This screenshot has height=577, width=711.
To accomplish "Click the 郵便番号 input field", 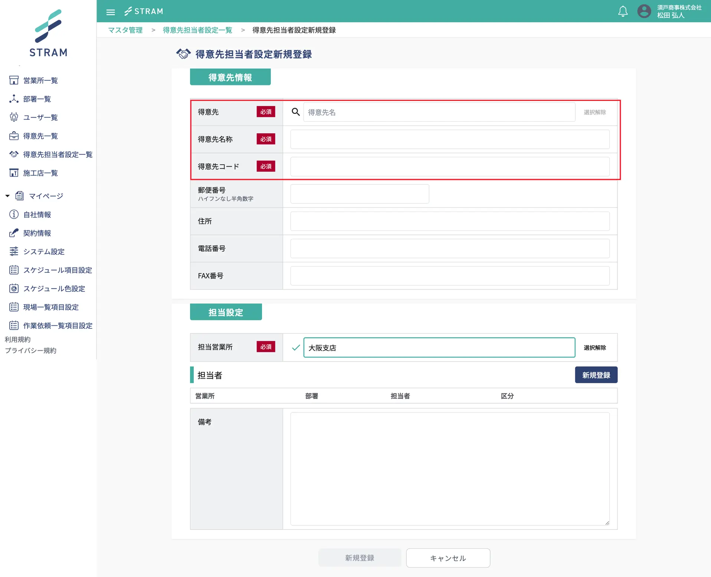I will [359, 194].
